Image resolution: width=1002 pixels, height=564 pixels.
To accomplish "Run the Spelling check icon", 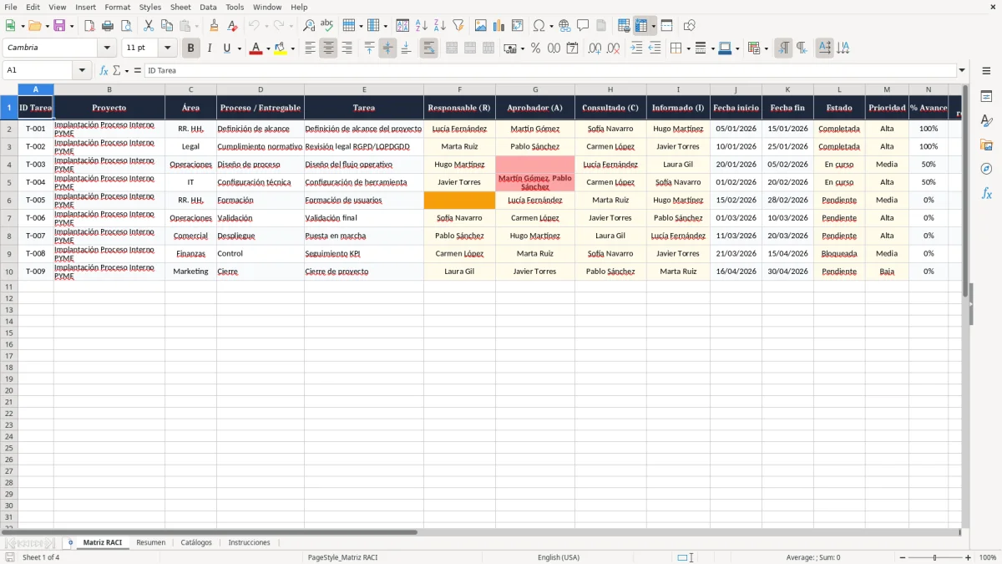I will tap(327, 26).
